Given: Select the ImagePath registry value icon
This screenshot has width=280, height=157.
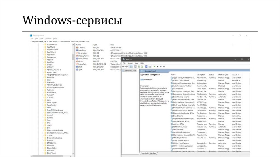Looking at the screenshot, I should (x=77, y=64).
